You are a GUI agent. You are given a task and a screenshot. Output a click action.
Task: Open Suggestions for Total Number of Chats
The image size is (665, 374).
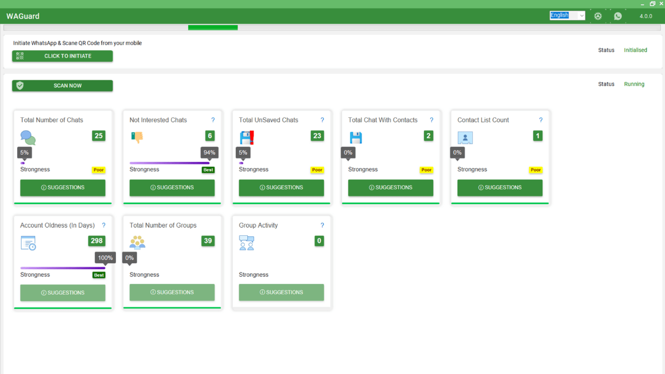tap(63, 188)
